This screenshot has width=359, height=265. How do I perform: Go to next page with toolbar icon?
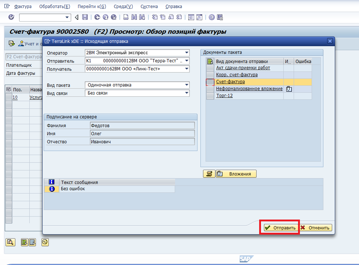coord(171,17)
